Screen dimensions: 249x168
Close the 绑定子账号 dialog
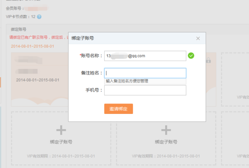point(198,38)
